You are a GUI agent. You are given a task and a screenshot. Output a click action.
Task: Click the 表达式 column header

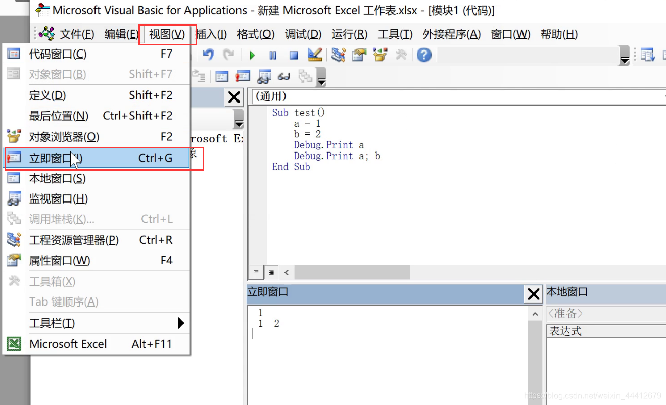click(606, 331)
